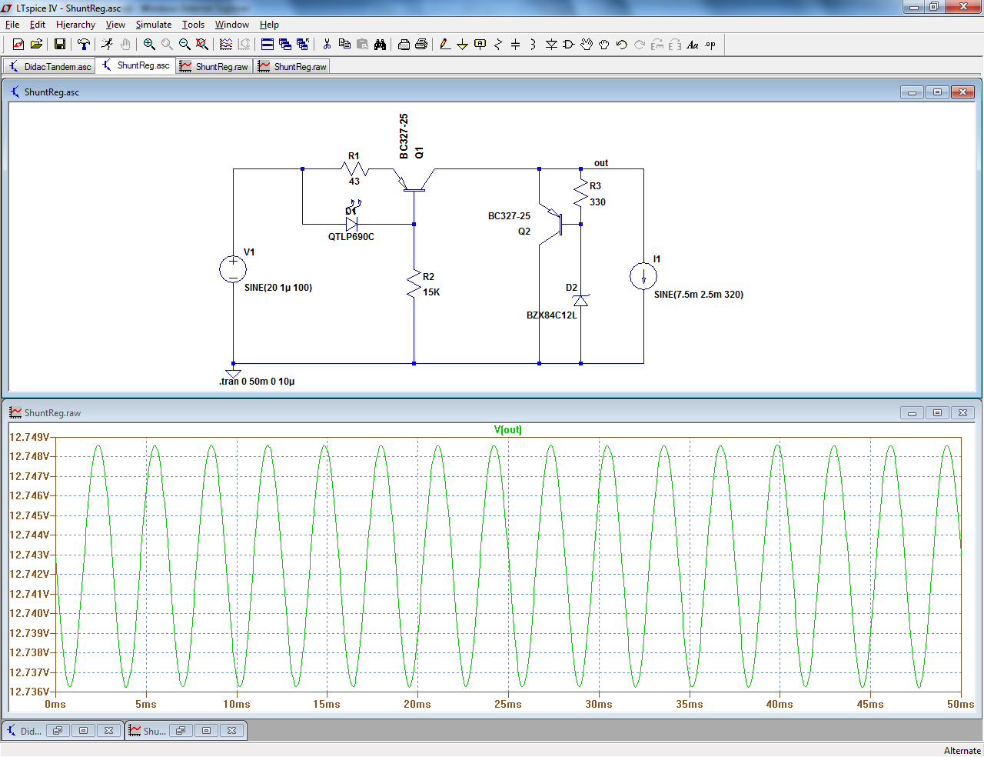Create a new schematic via toolbar icon
This screenshot has width=984, height=757.
18,45
